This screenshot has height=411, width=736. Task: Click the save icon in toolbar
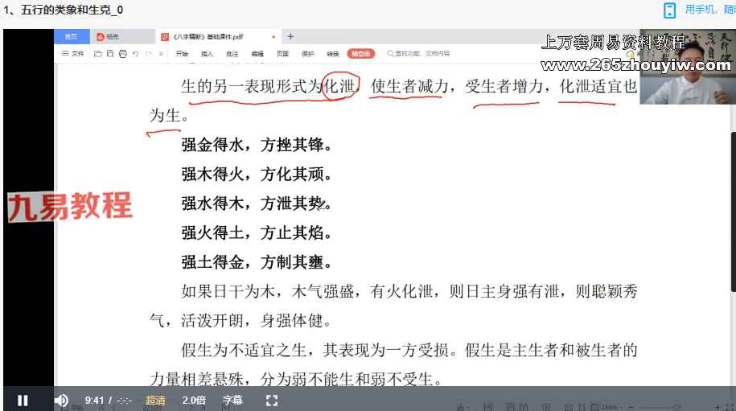pyautogui.click(x=110, y=54)
